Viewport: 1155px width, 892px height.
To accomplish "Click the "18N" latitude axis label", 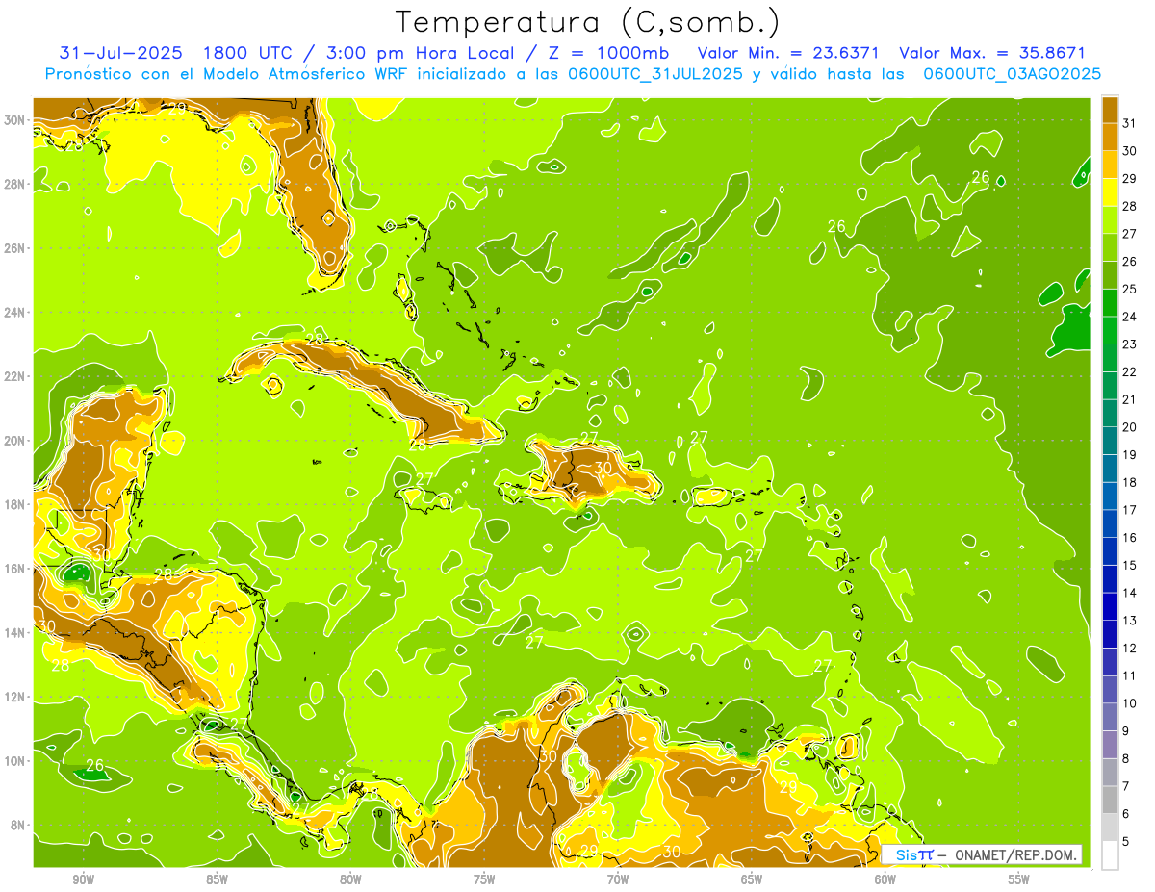I will [15, 504].
